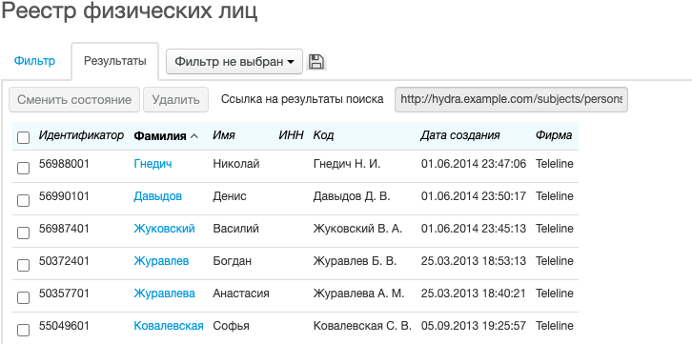Sort by the Код column header
The image size is (692, 344).
click(323, 135)
